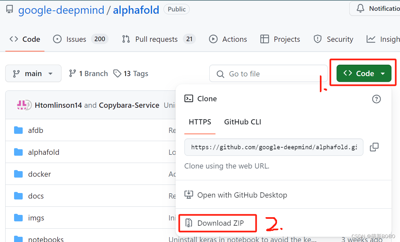Click the docker folder icon
Image resolution: width=400 pixels, height=242 pixels.
tap(19, 174)
